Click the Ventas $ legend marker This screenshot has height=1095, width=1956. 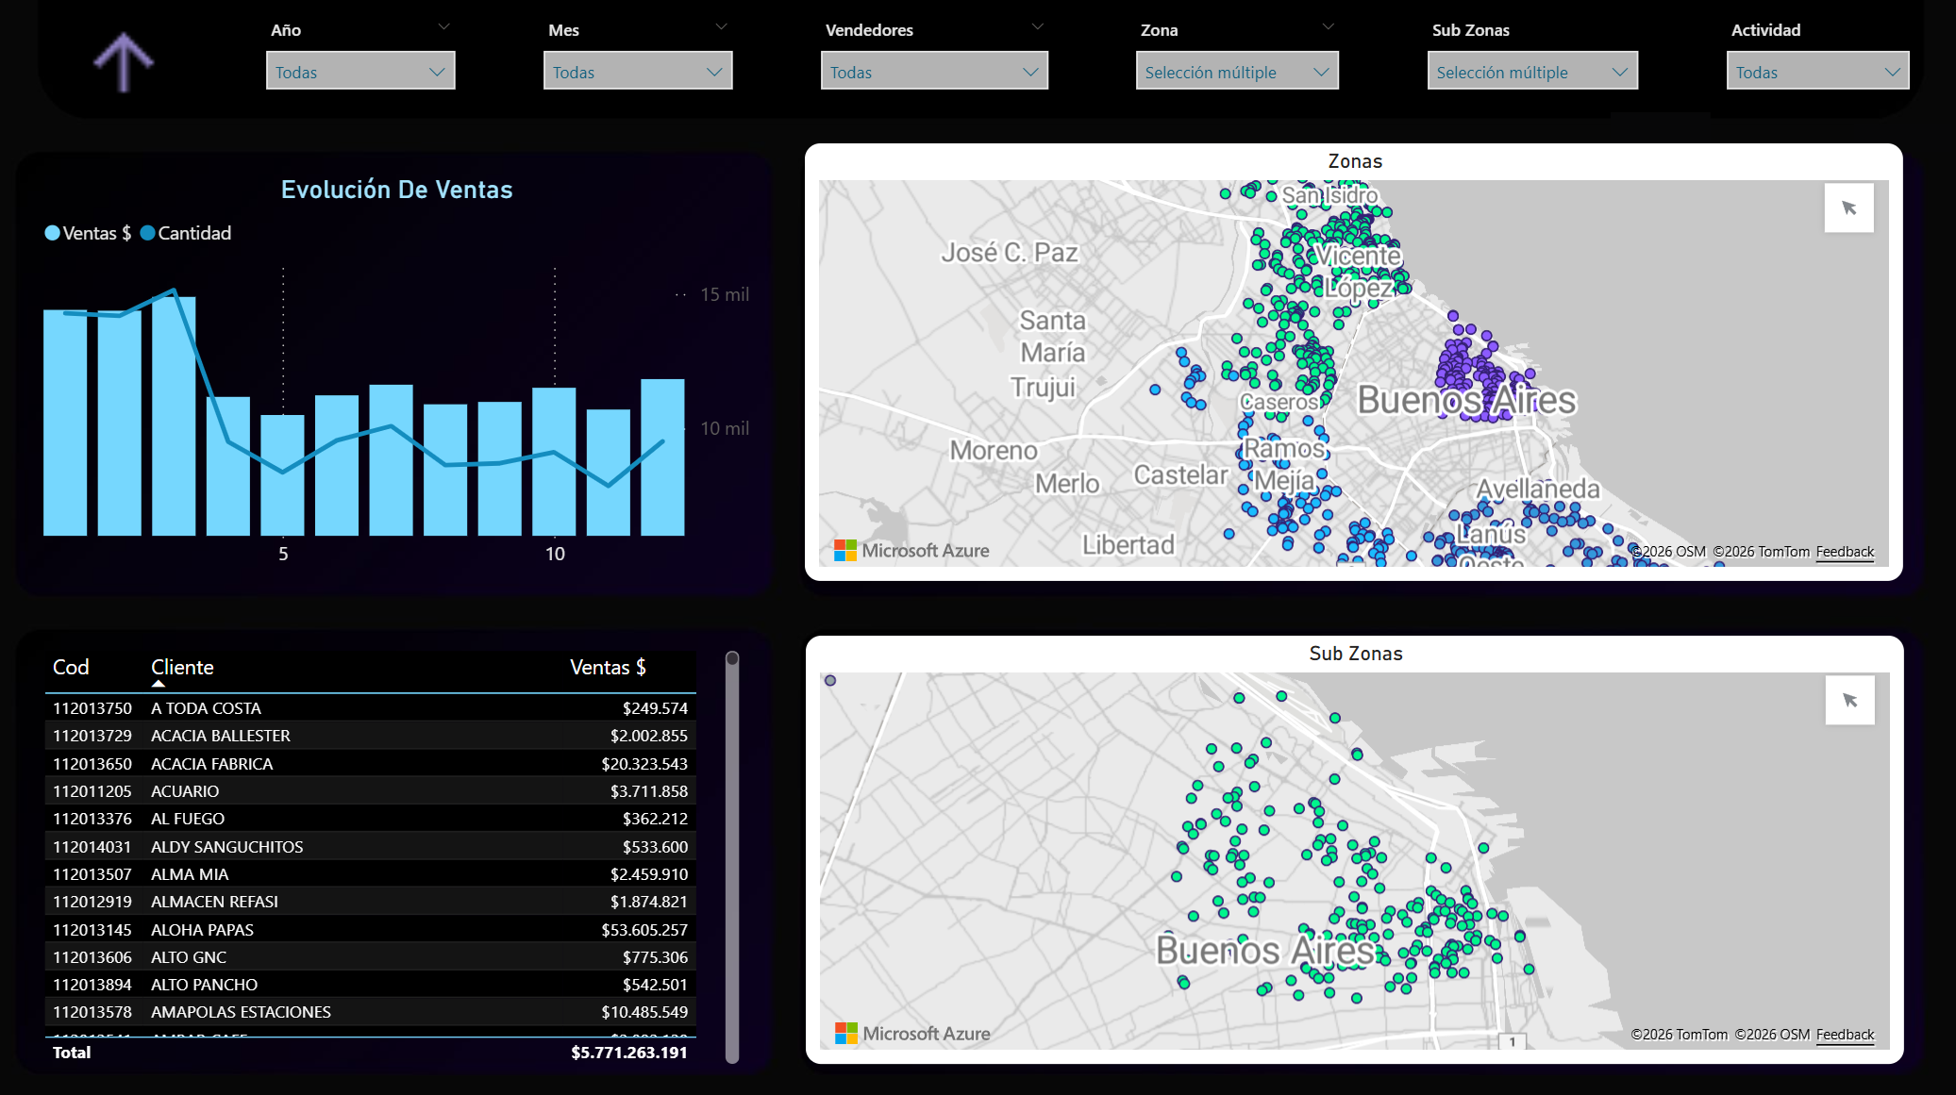pos(52,233)
